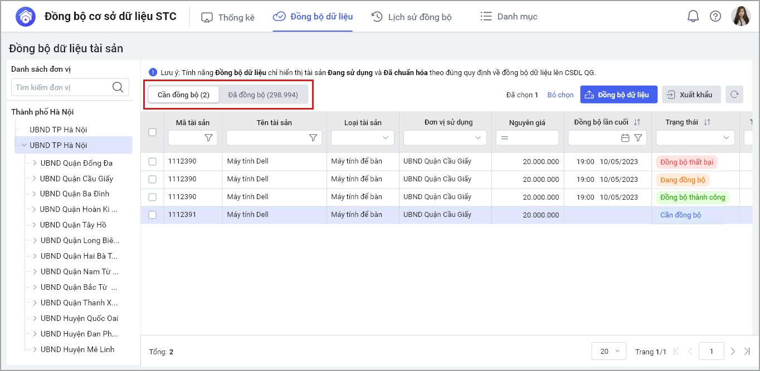
Task: Toggle the select-all checkbox in table header
Action: (x=153, y=132)
